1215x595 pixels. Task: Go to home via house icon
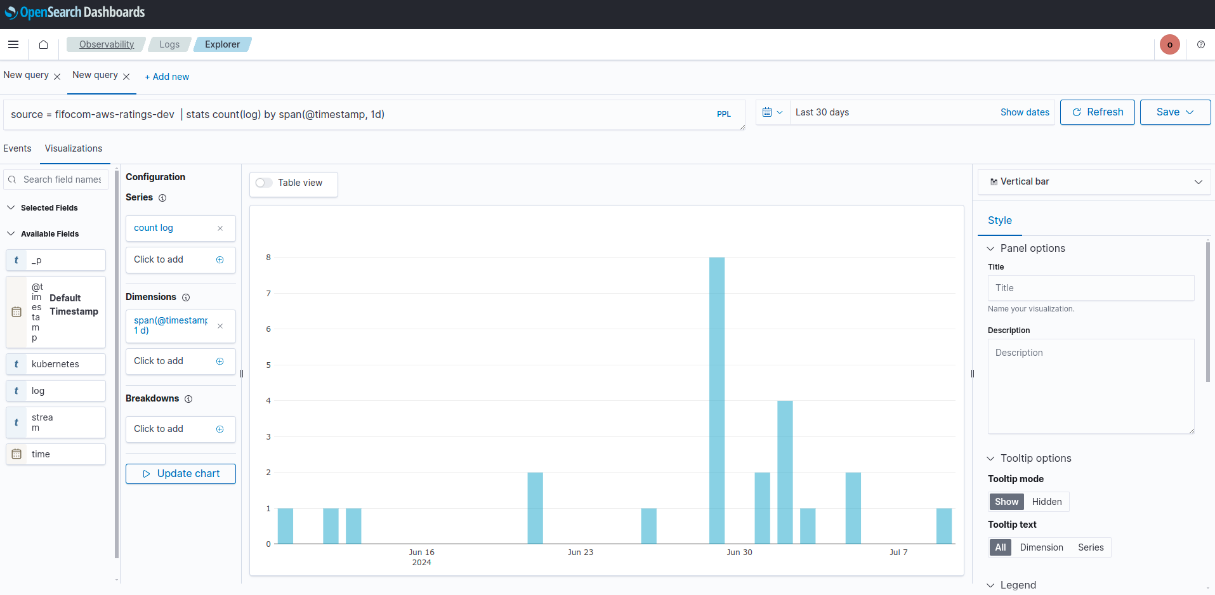(x=43, y=44)
